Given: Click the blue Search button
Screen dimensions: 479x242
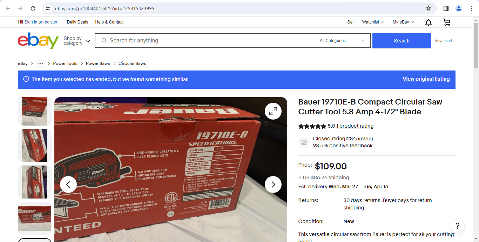Looking at the screenshot, I should point(402,41).
